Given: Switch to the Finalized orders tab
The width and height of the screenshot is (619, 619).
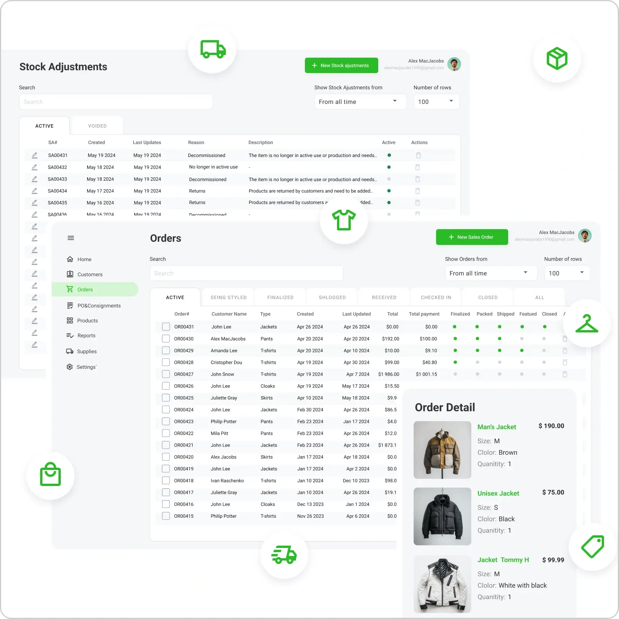Looking at the screenshot, I should tap(280, 297).
